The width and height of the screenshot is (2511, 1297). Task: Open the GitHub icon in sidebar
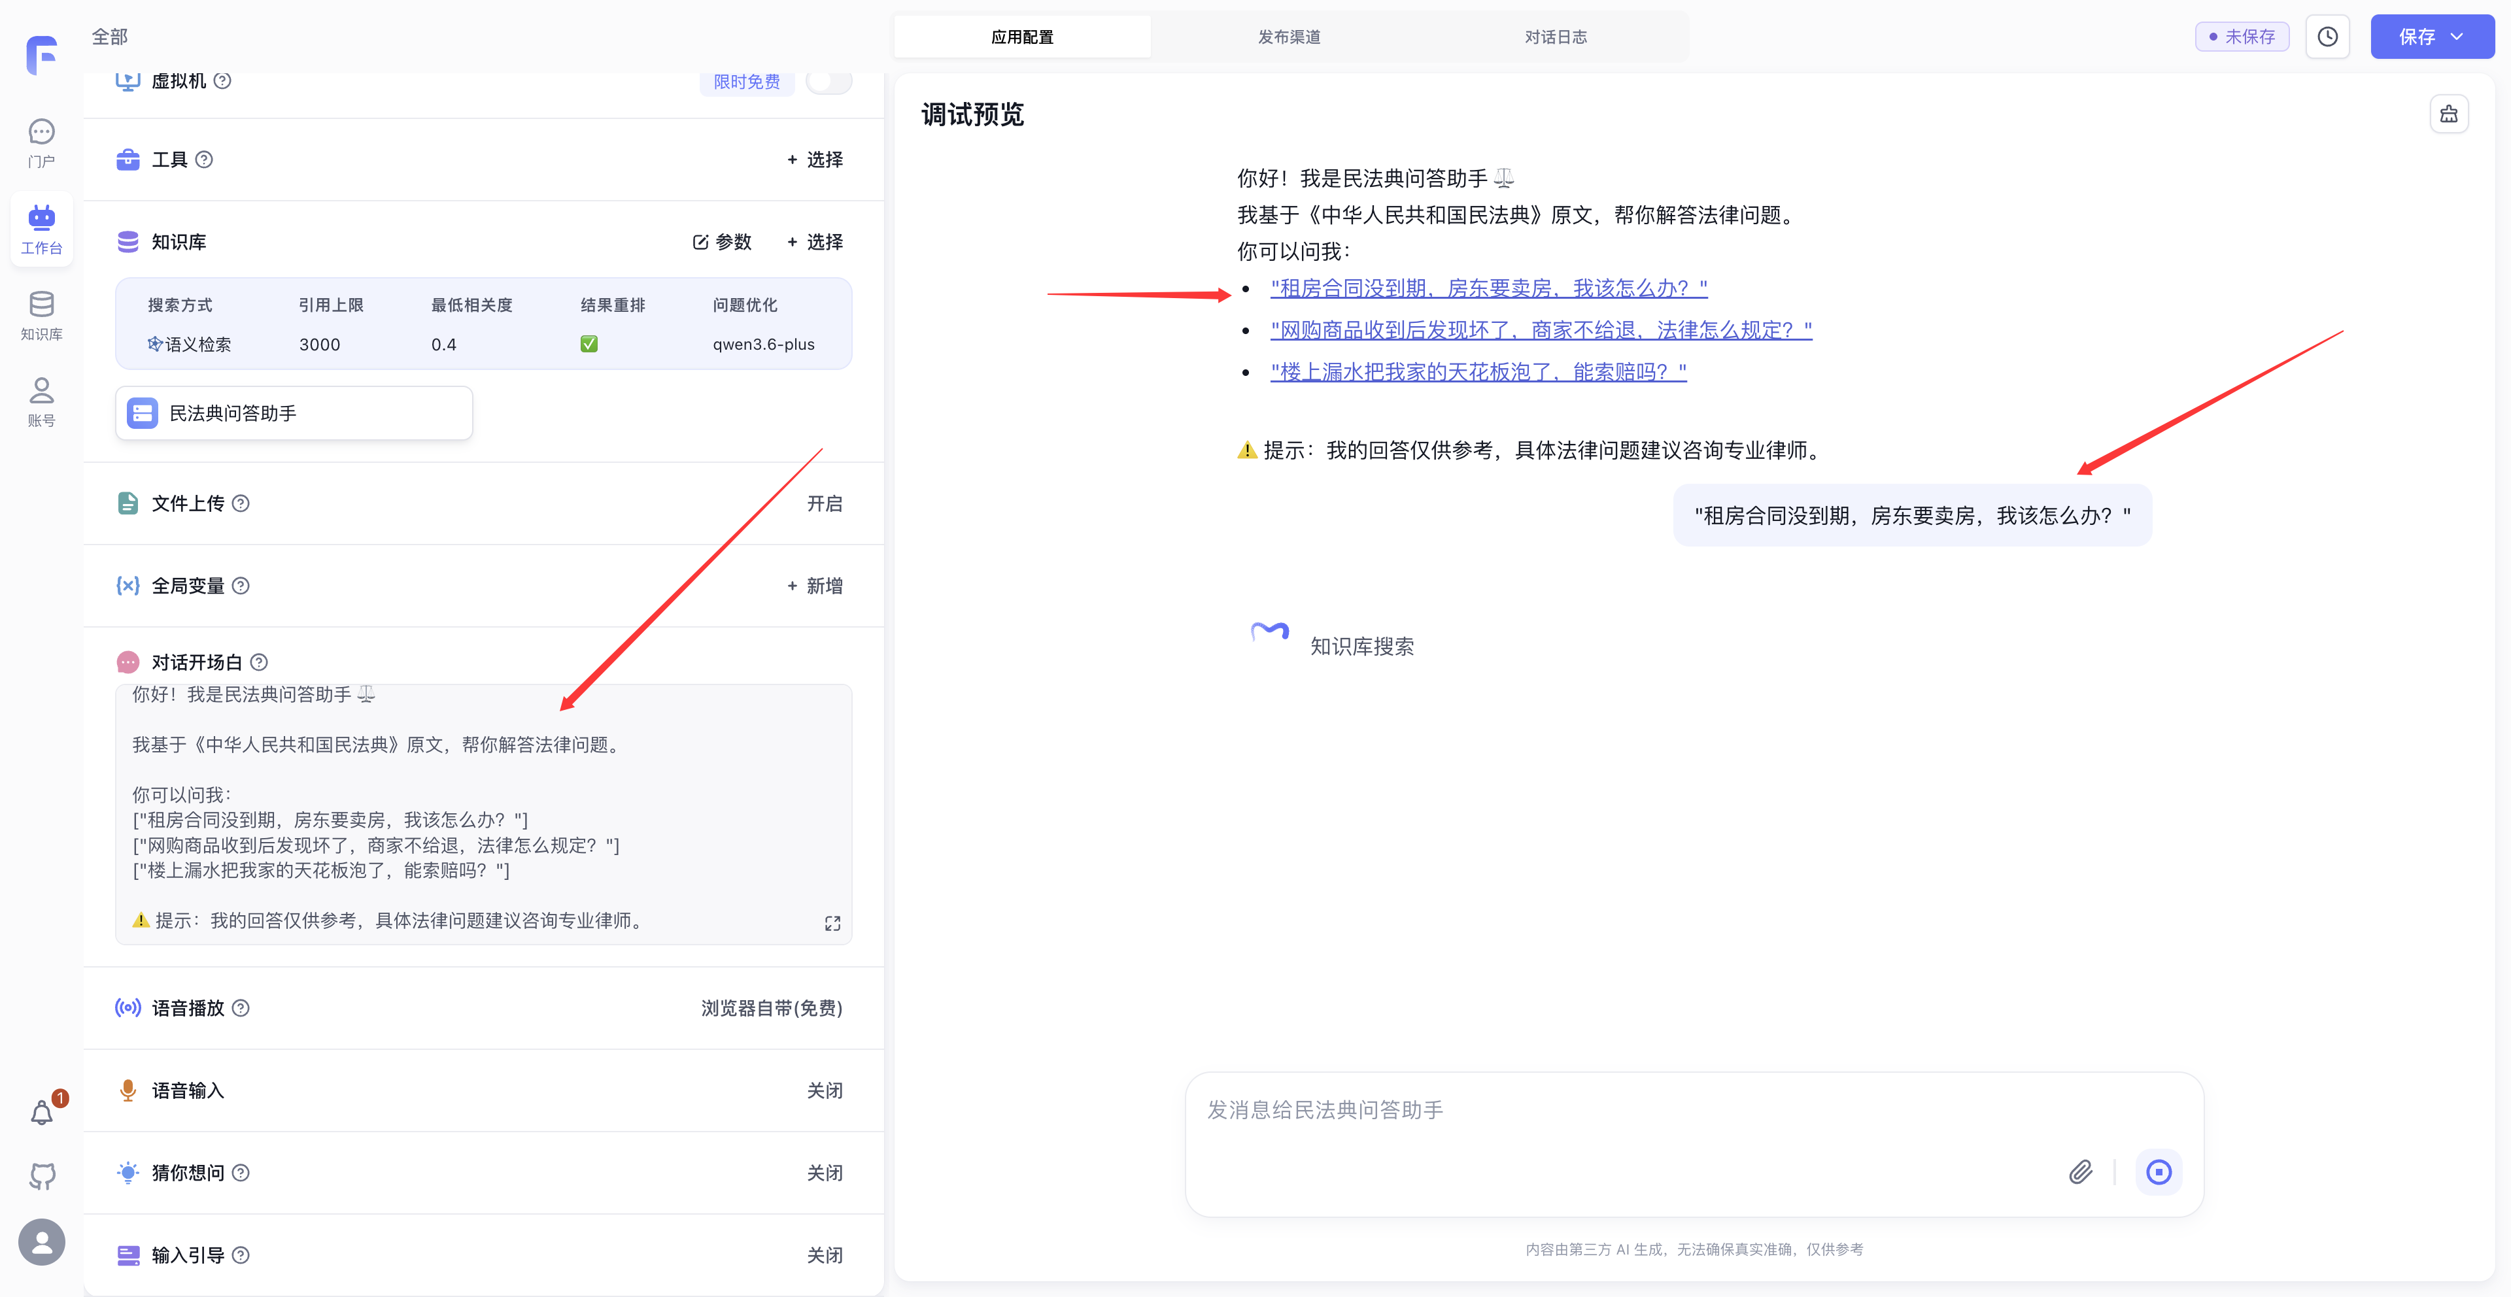[42, 1176]
